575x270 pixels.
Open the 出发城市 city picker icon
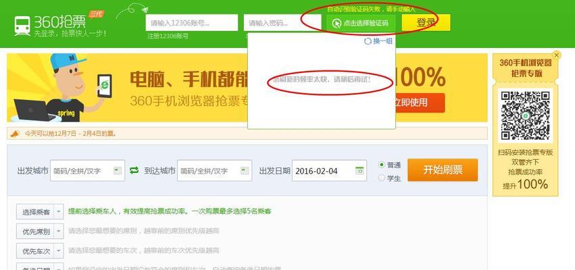pyautogui.click(x=118, y=170)
